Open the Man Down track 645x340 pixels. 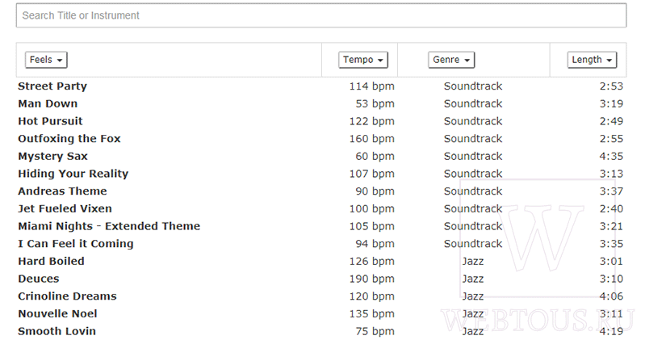pos(48,103)
